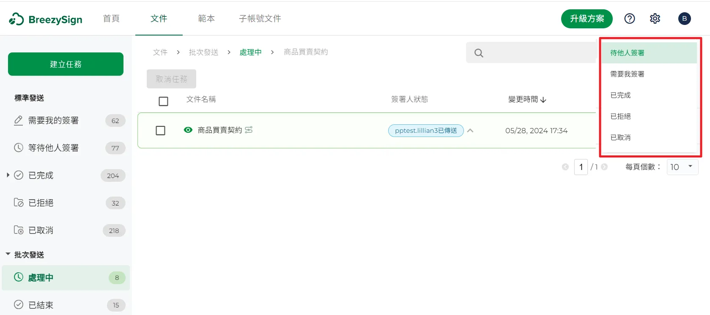This screenshot has height=315, width=710.
Task: Sort by 變更時間 arrow
Action: pyautogui.click(x=543, y=100)
